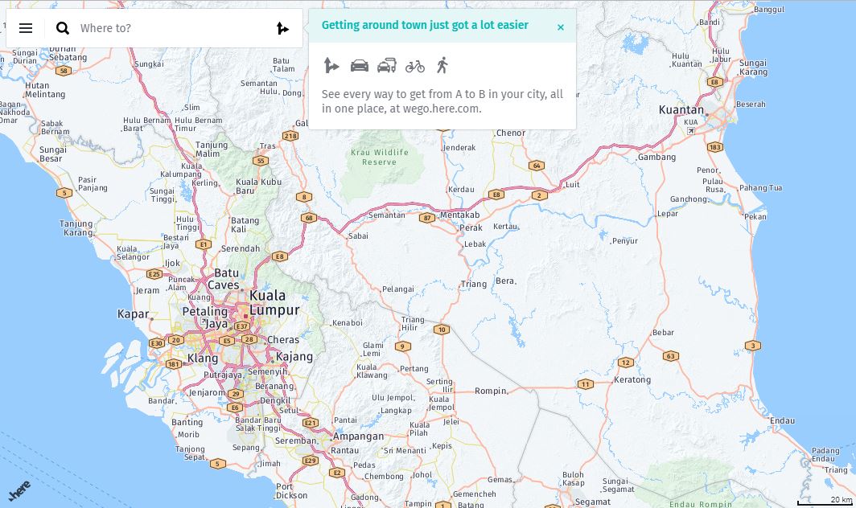Click the route arrow icon inside the banner
This screenshot has height=508, width=856.
tap(331, 66)
